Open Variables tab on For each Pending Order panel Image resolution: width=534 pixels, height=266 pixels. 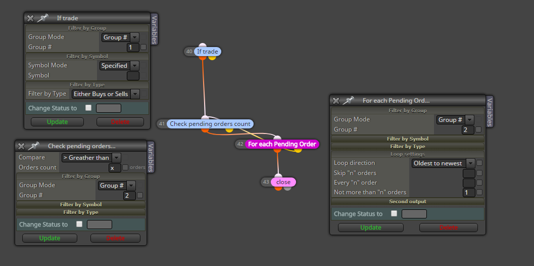tap(490, 112)
